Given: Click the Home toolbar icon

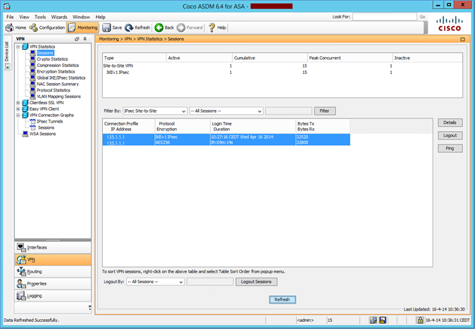Looking at the screenshot, I should 9,27.
